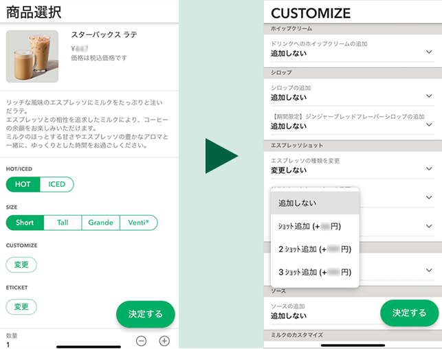Click the chevron right of the ショット追加 menu entry
The width and height of the screenshot is (442, 349).
(429, 226)
